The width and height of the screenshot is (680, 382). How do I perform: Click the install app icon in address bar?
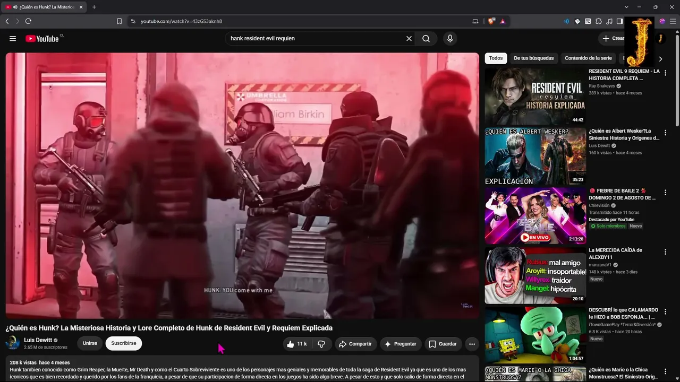click(x=475, y=21)
